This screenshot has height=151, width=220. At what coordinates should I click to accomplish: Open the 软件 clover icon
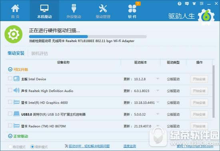[132, 9]
